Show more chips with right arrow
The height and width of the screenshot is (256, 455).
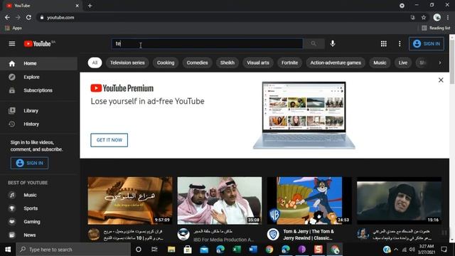pos(440,63)
